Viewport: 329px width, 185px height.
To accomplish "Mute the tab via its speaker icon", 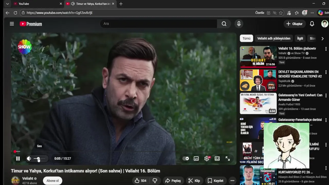I will click(x=73, y=4).
